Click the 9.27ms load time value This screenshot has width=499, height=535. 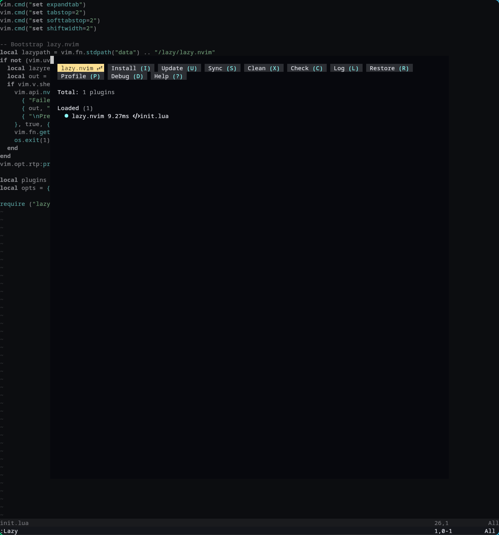118,116
